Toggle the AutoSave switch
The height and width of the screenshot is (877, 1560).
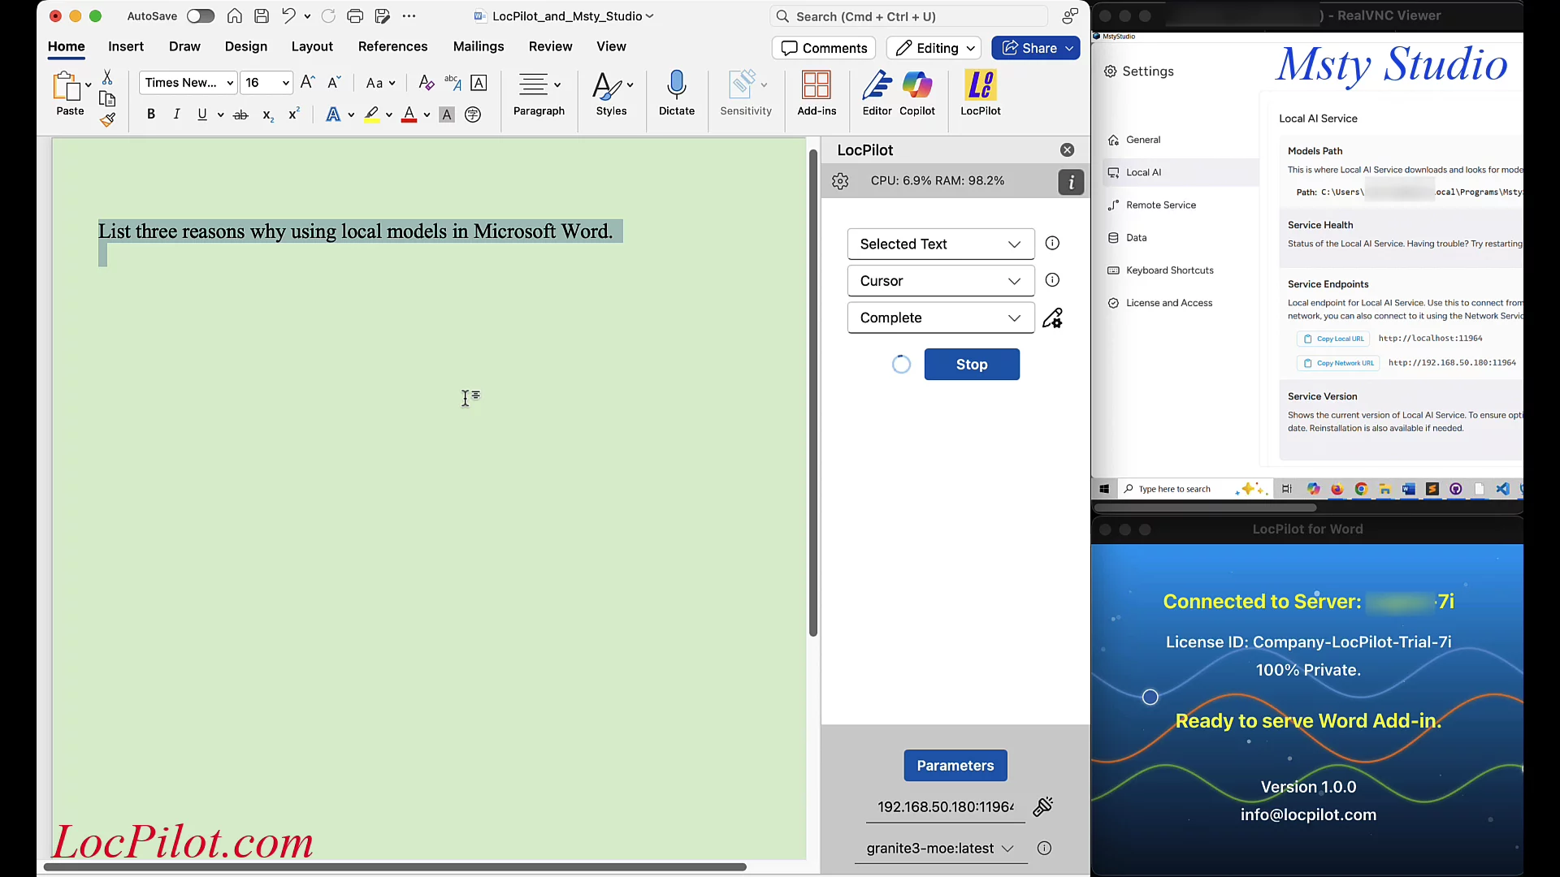click(200, 16)
